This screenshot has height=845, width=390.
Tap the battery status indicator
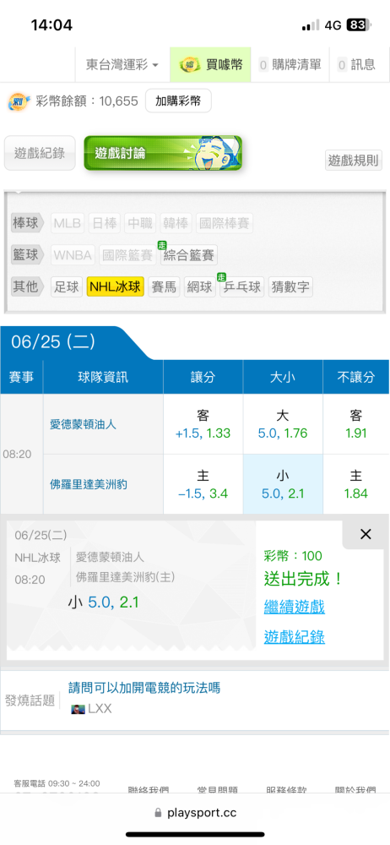pos(360,25)
